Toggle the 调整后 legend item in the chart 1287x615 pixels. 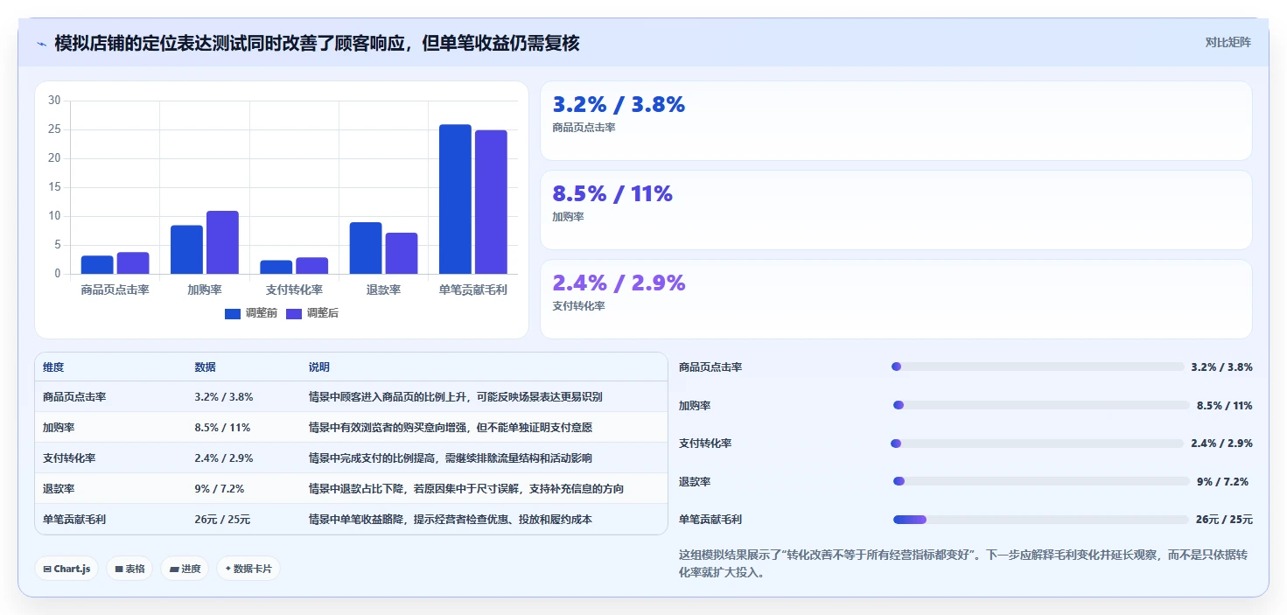pyautogui.click(x=312, y=313)
